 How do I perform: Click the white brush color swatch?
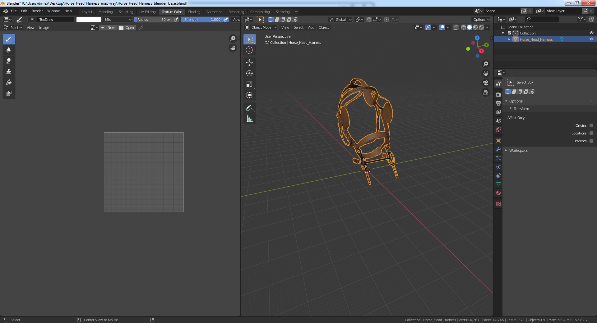(x=89, y=20)
